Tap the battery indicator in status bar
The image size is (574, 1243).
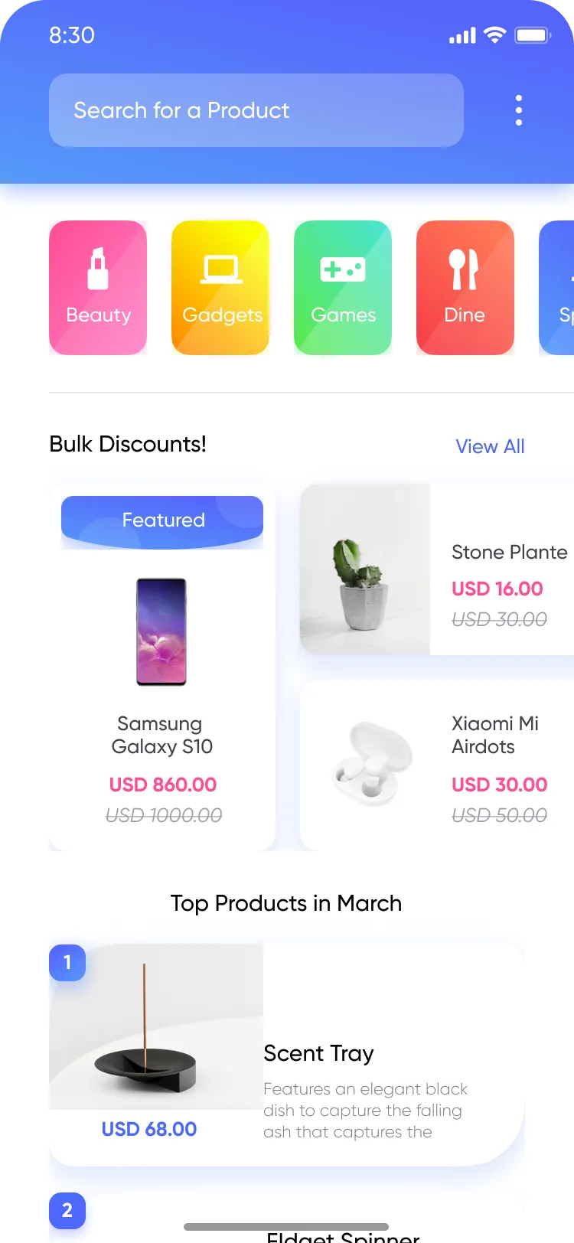tap(533, 35)
